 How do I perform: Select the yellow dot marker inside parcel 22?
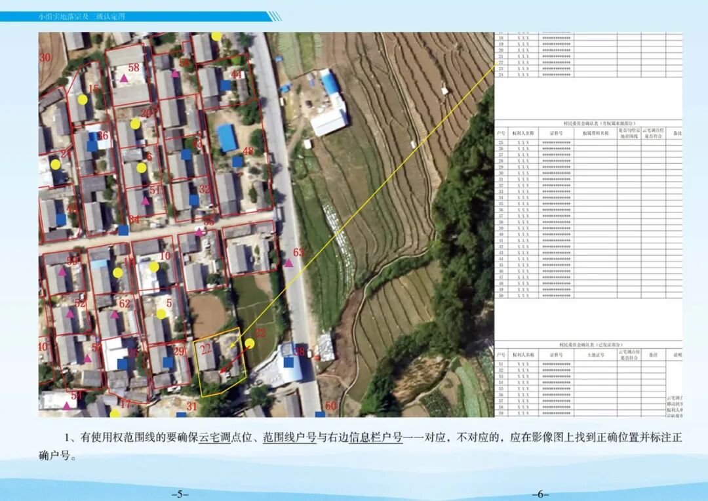click(250, 343)
